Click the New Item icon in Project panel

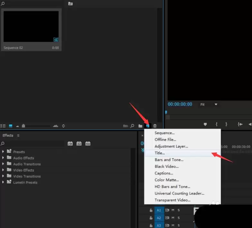(x=148, y=126)
